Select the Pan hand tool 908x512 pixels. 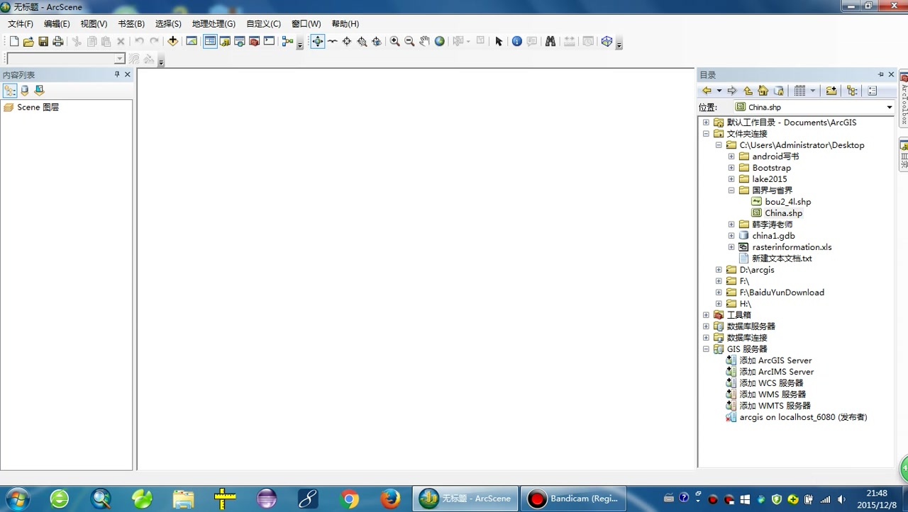click(424, 41)
